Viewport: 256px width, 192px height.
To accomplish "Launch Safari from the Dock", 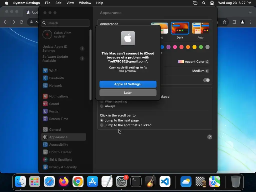I will [x=49, y=181].
